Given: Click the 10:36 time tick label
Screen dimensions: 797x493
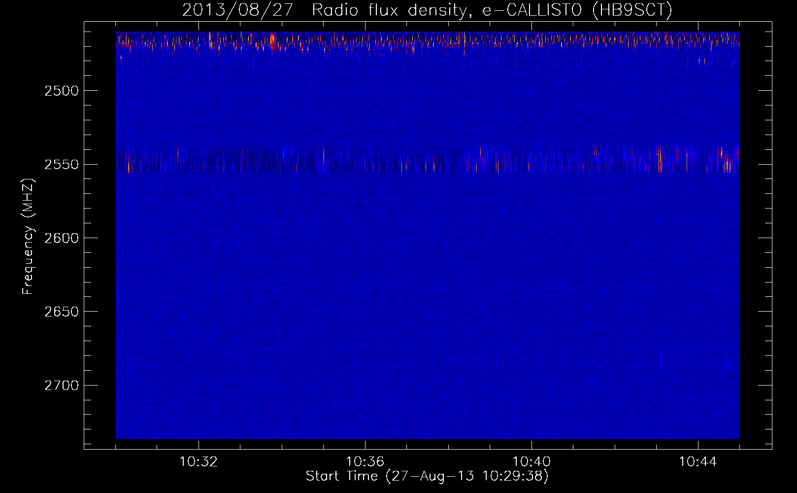Looking at the screenshot, I should [x=365, y=462].
